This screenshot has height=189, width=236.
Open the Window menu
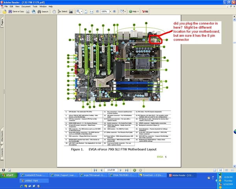[43, 6]
